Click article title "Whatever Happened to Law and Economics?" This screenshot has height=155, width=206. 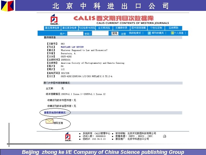point(84,50)
